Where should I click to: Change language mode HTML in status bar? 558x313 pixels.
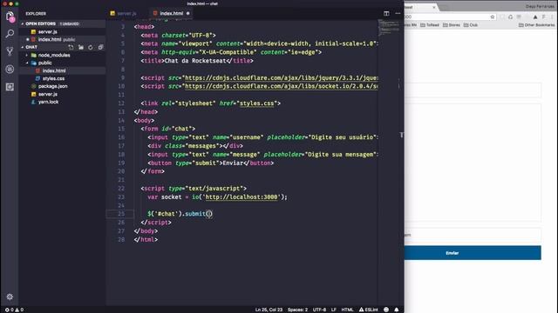click(x=347, y=310)
